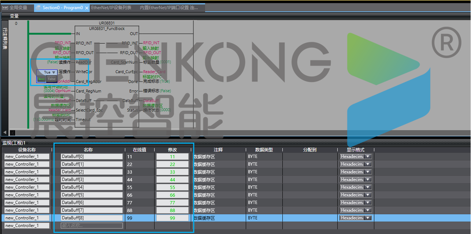Open display format dropdown for DataBuff[3]

pyautogui.click(x=368, y=180)
